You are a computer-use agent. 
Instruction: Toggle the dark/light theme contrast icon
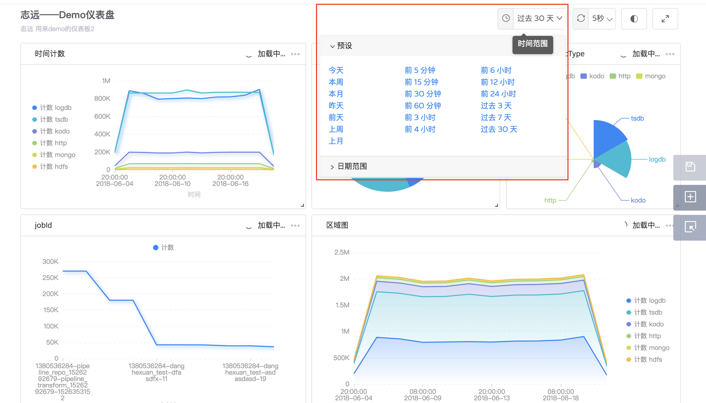634,18
